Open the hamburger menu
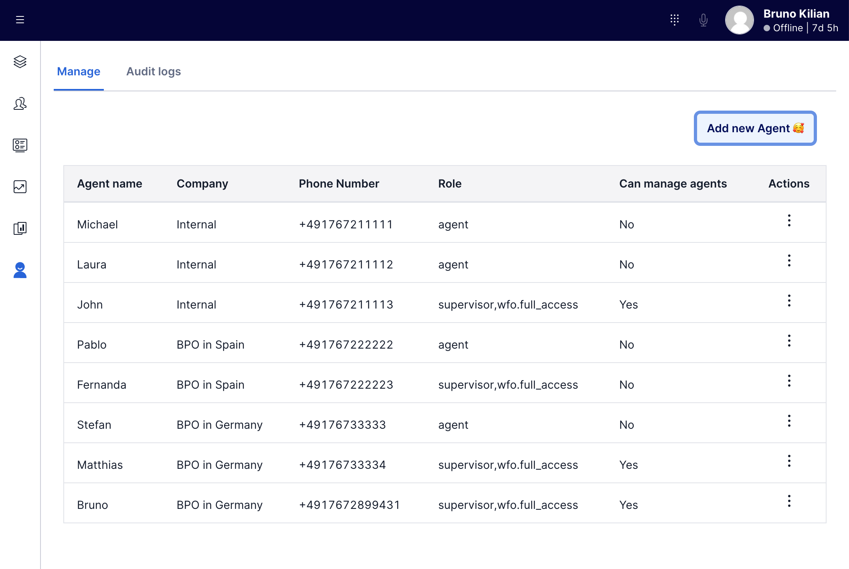This screenshot has width=849, height=569. tap(20, 20)
